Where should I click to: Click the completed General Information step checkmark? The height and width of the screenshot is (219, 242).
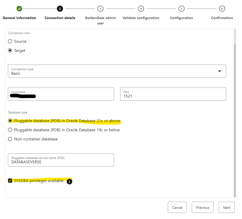(x=19, y=9)
